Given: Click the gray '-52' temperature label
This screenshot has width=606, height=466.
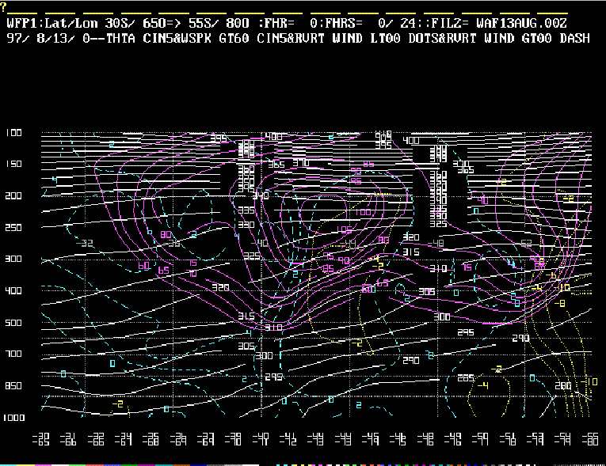Looking at the screenshot, I should click(524, 243).
